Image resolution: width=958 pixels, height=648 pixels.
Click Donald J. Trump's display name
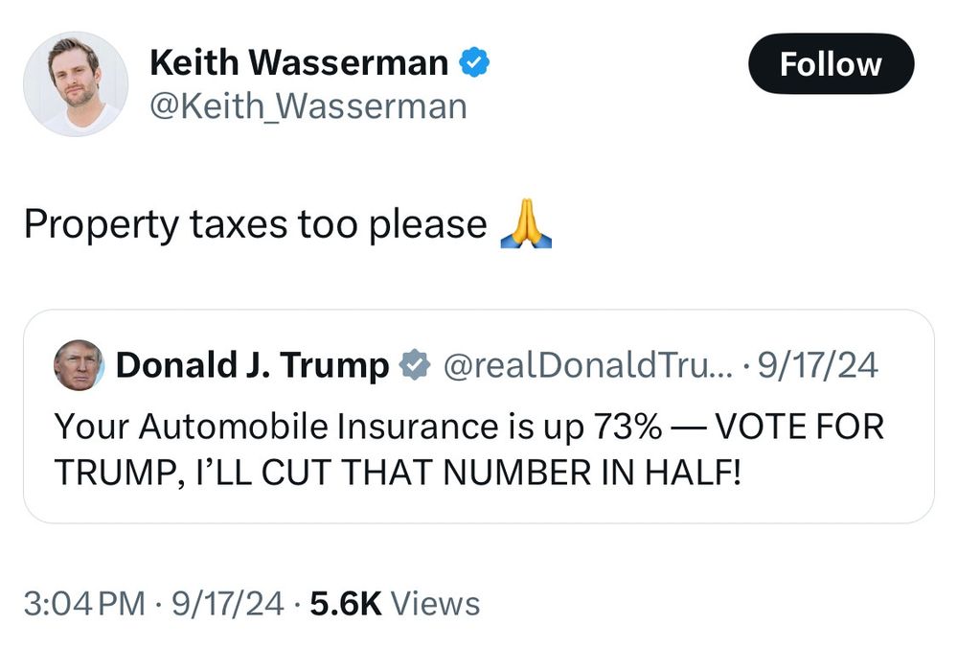(x=253, y=362)
